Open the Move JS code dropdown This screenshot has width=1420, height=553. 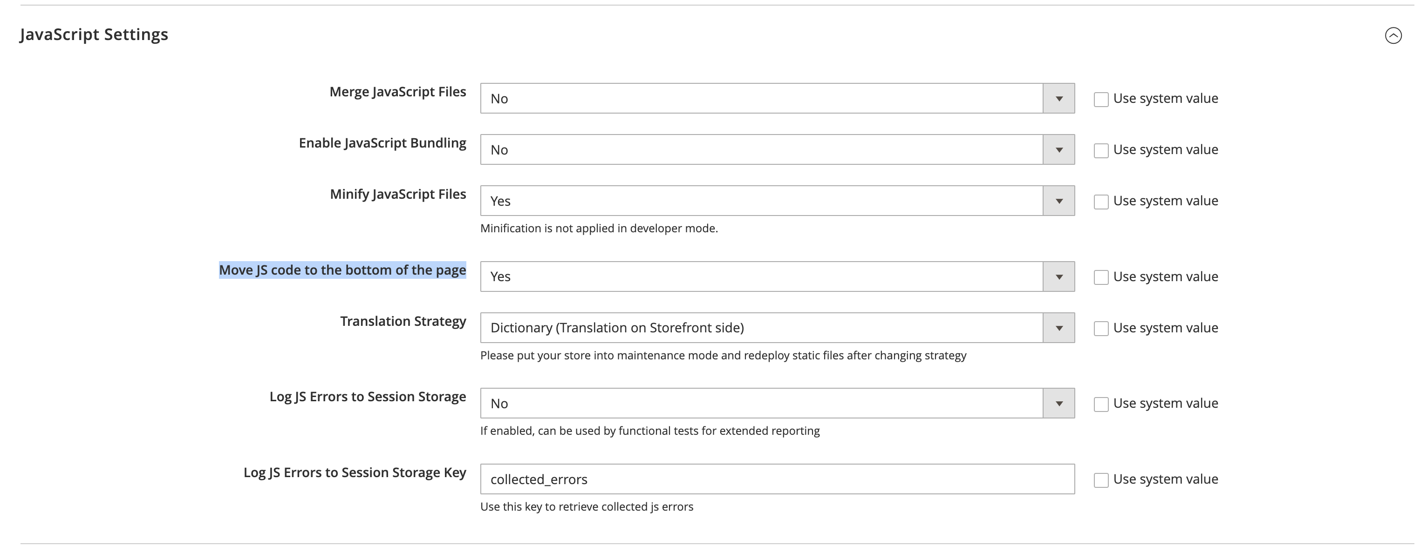(777, 276)
